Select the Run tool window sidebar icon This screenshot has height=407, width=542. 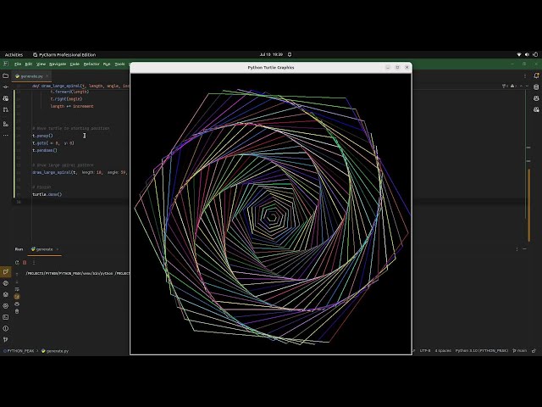click(6, 271)
